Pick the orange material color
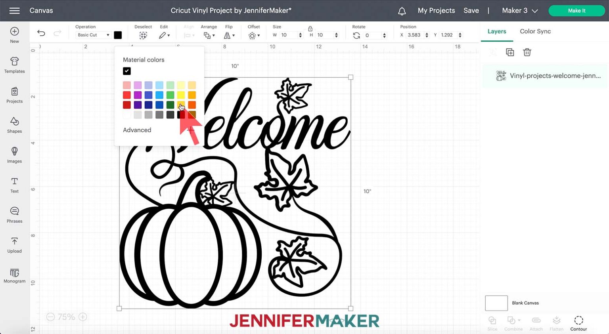 [192, 105]
